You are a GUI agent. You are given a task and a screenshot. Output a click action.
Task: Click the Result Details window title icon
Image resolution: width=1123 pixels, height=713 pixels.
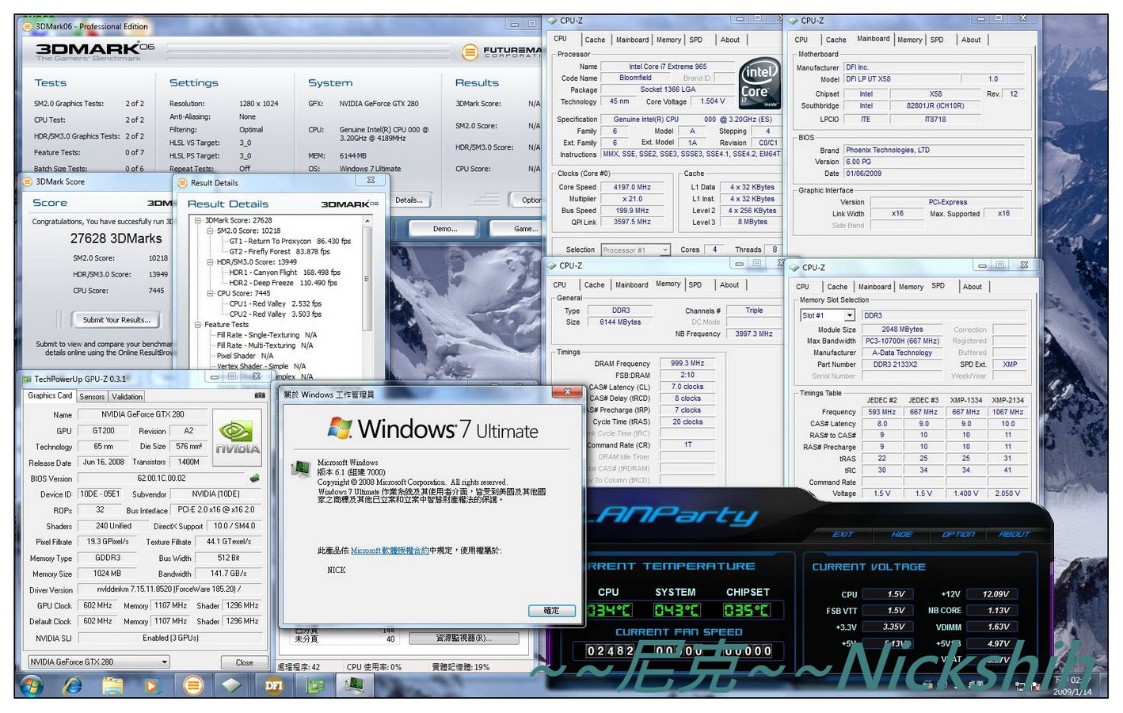pyautogui.click(x=183, y=182)
